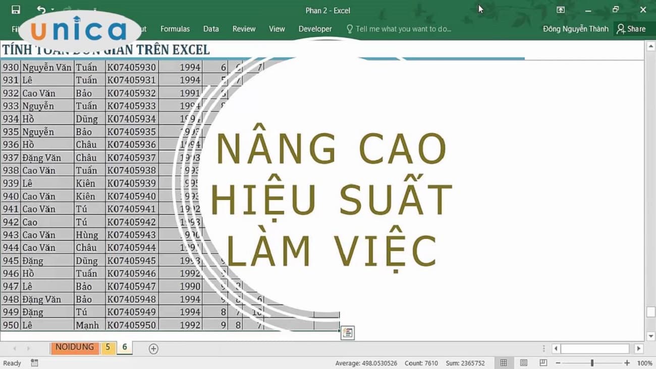Viewport: 656px width, 369px height.
Task: Open Page Break Preview from status bar
Action: pos(543,362)
